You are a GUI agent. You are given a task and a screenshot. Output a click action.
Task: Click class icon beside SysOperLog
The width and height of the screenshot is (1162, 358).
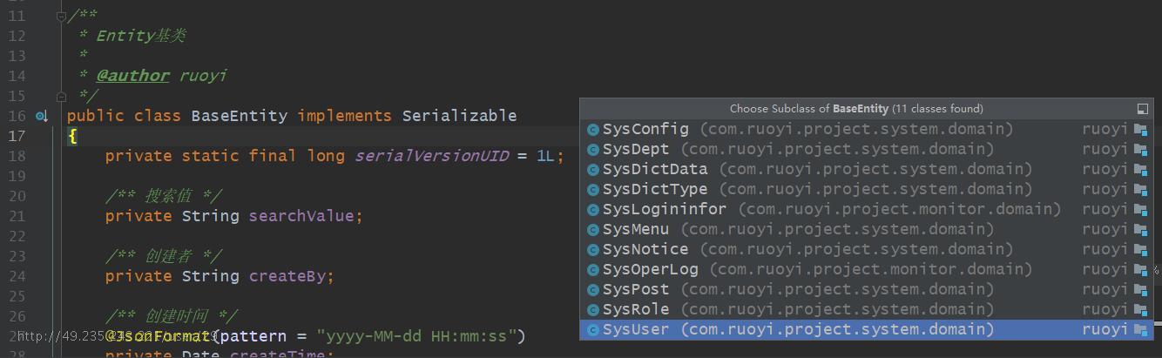pos(593,270)
